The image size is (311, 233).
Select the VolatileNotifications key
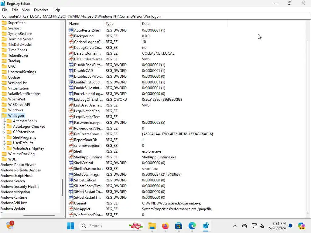24,94
